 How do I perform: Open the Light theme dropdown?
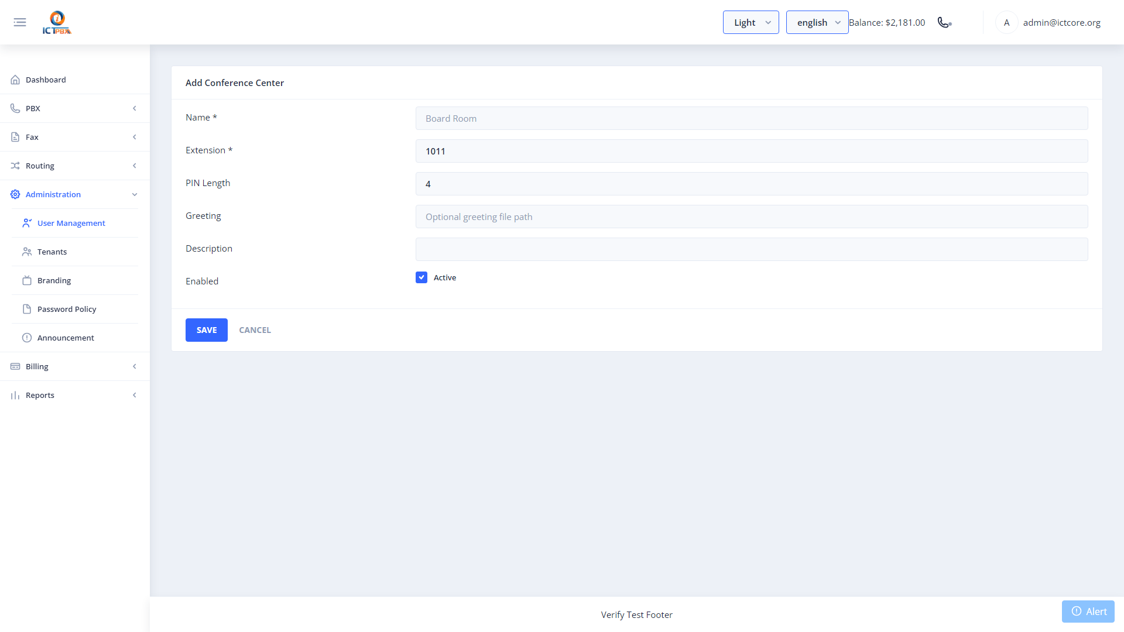click(751, 22)
